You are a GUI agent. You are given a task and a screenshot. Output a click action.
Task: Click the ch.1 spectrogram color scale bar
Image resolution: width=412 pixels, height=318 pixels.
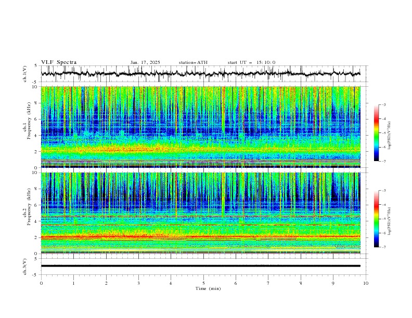(376, 133)
